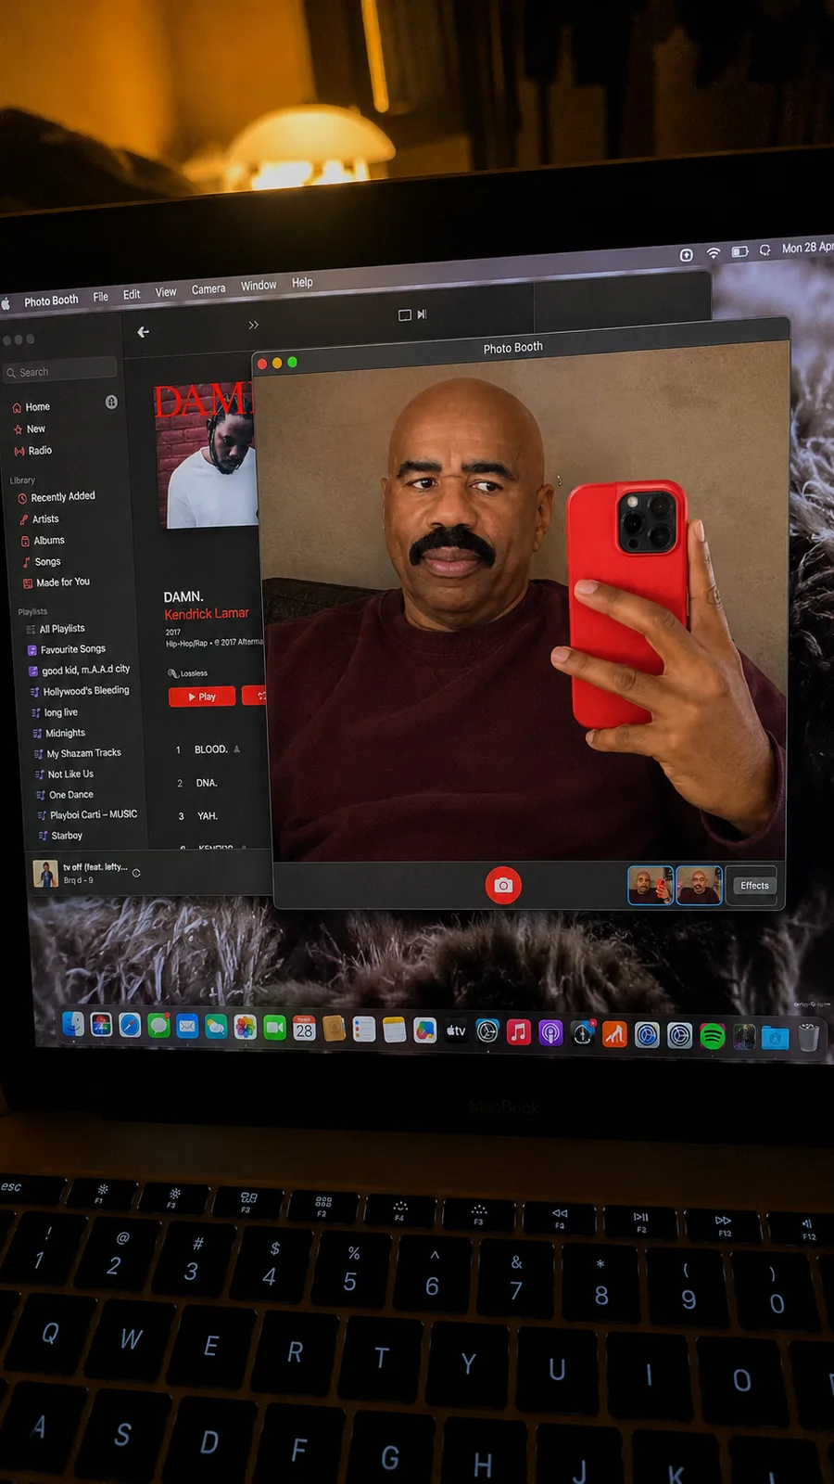Open Home in Music sidebar
Image resolution: width=834 pixels, height=1484 pixels.
click(31, 407)
